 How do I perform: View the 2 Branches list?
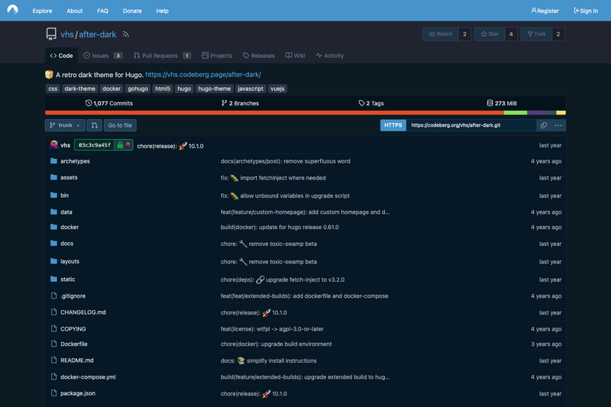pyautogui.click(x=240, y=103)
